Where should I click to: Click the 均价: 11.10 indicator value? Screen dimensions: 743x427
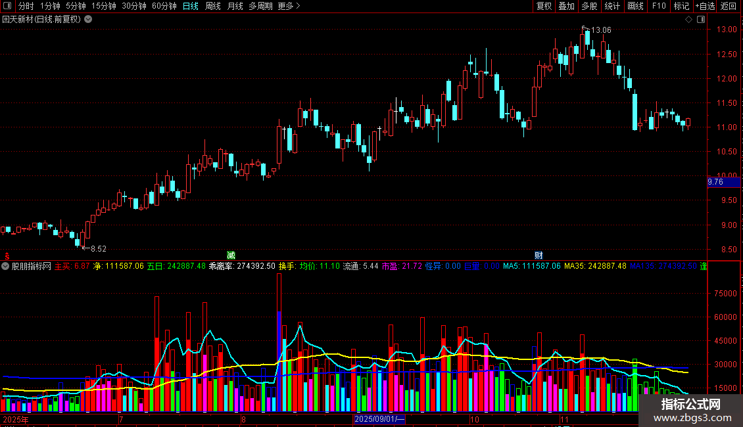click(x=320, y=266)
